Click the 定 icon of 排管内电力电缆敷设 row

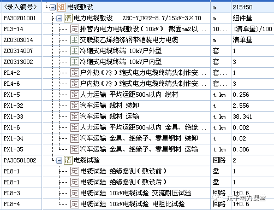(x=75, y=29)
